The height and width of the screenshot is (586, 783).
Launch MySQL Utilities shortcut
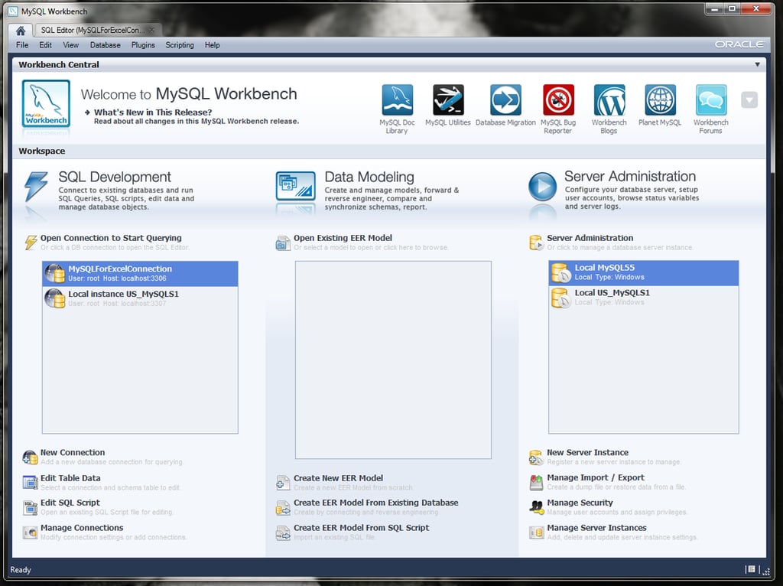tap(448, 100)
